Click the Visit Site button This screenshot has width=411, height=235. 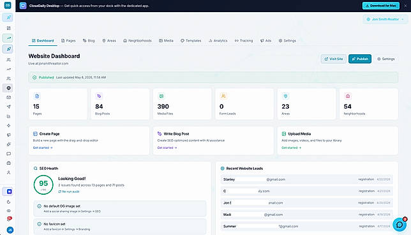334,59
